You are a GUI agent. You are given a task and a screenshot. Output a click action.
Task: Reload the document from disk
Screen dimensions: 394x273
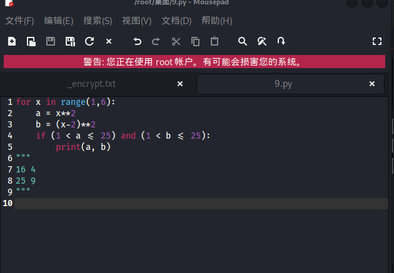(89, 42)
